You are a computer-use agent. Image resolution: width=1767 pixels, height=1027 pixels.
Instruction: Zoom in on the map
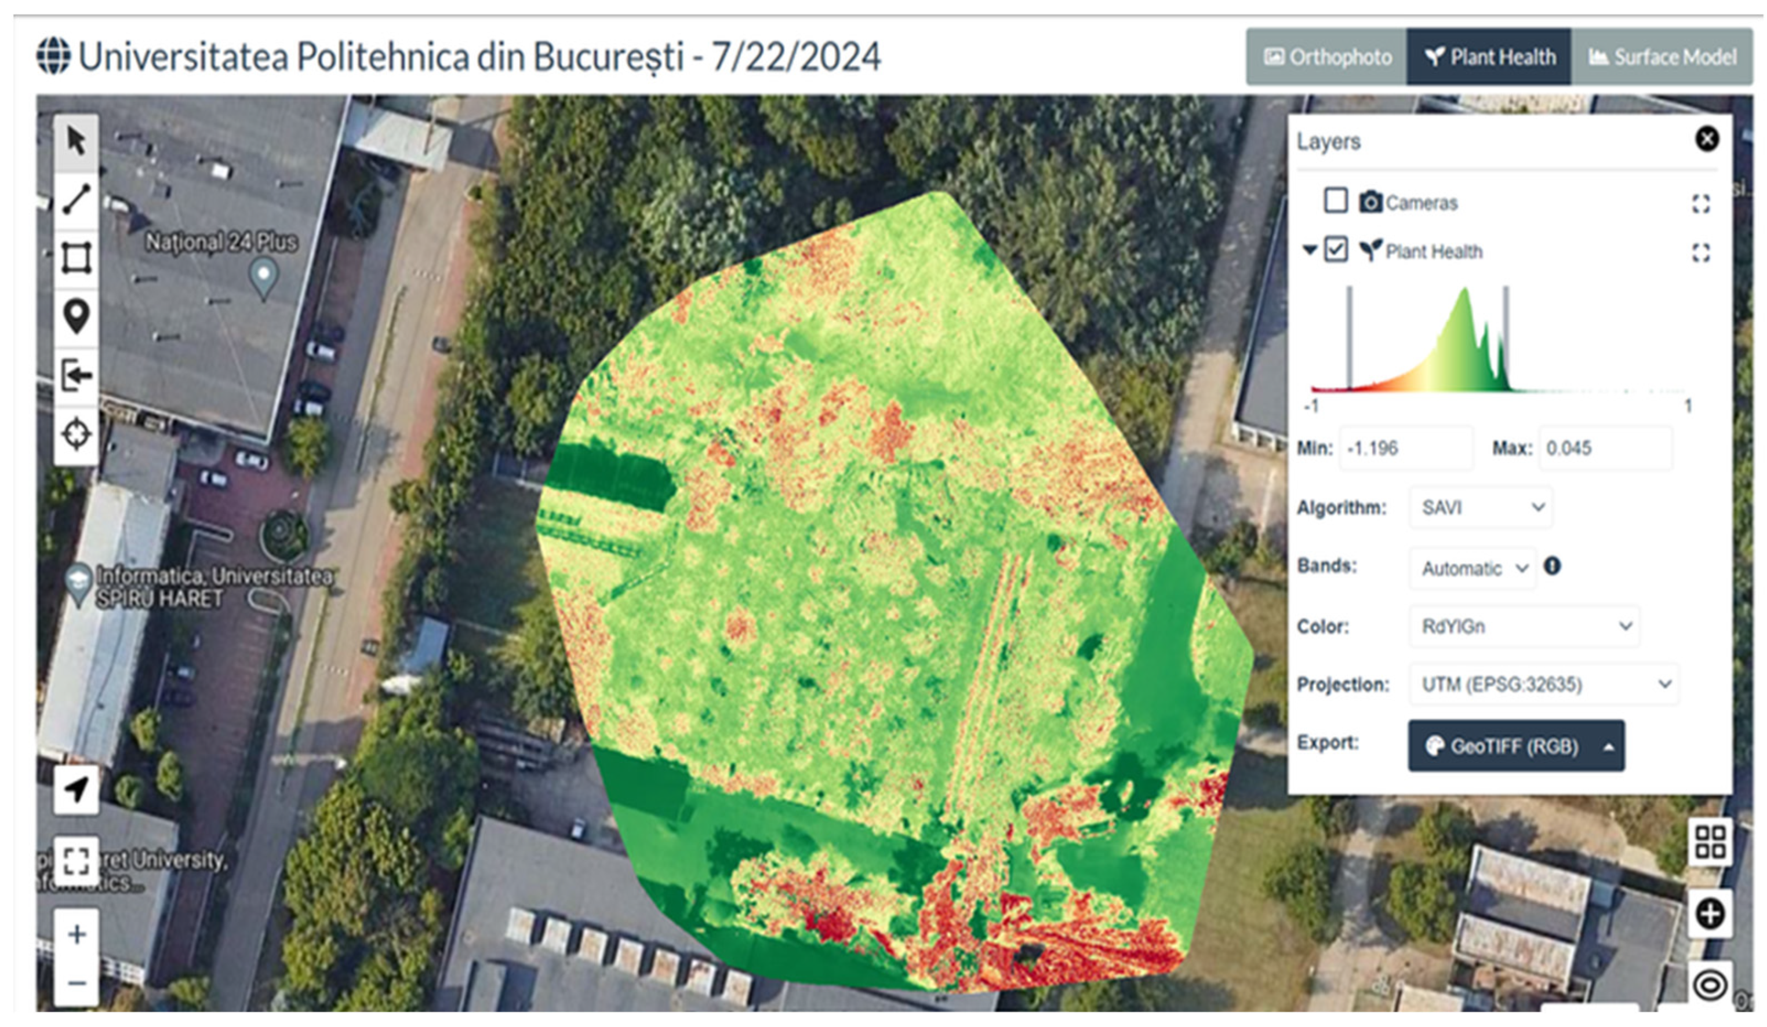tap(77, 934)
